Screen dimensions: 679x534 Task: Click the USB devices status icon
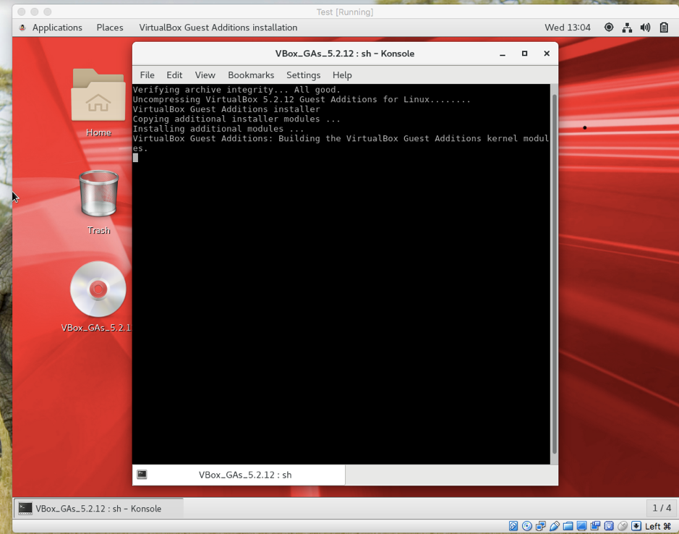pyautogui.click(x=553, y=525)
